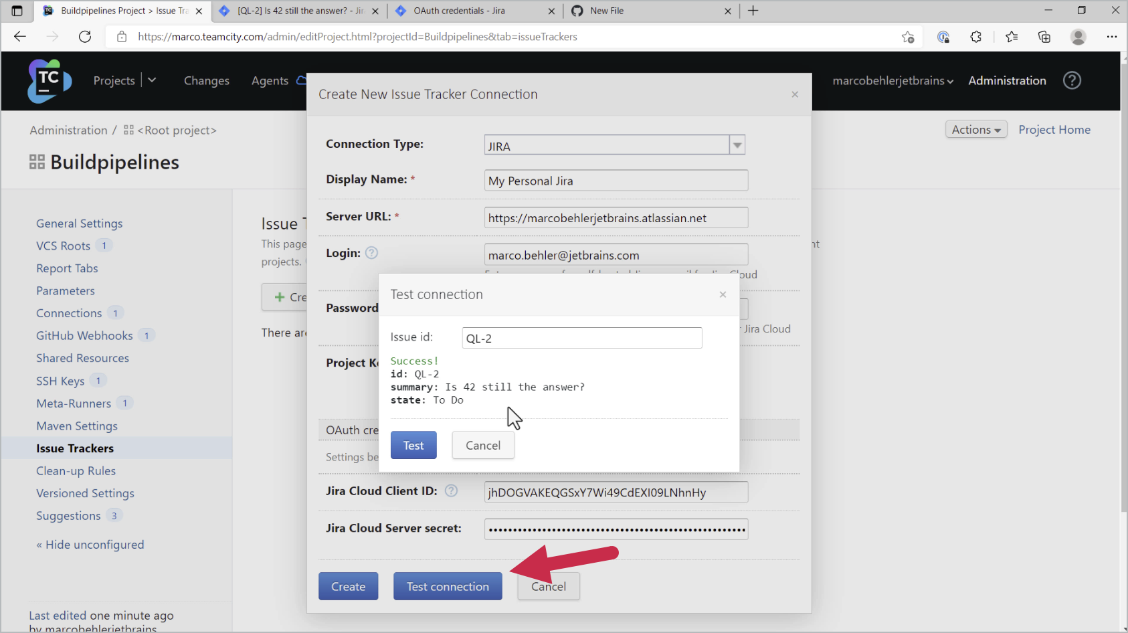Click the grid icon before Root project breadcrumb

[x=127, y=130]
